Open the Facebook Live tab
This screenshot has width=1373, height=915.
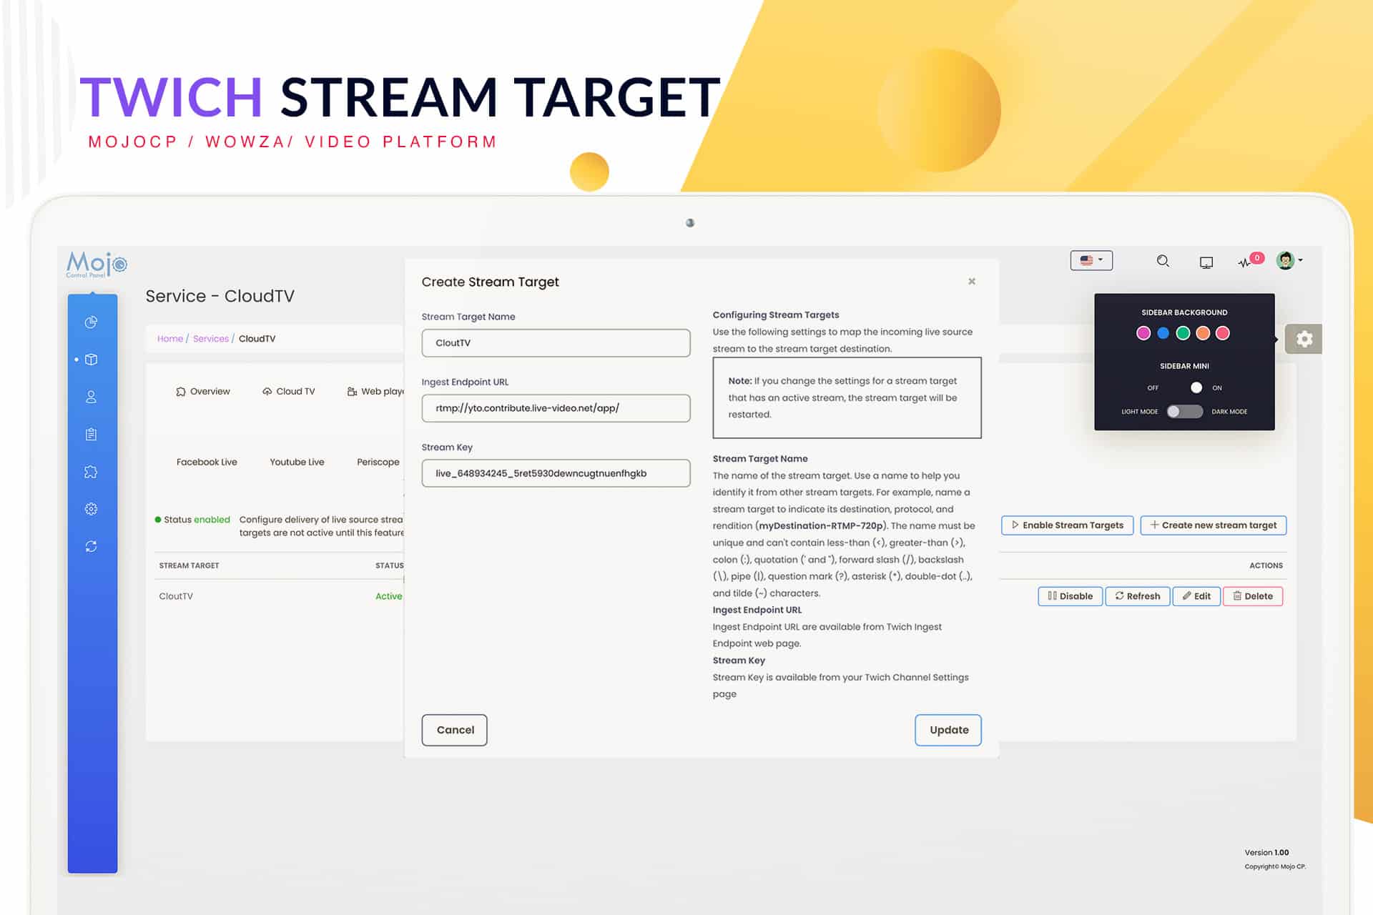click(207, 462)
